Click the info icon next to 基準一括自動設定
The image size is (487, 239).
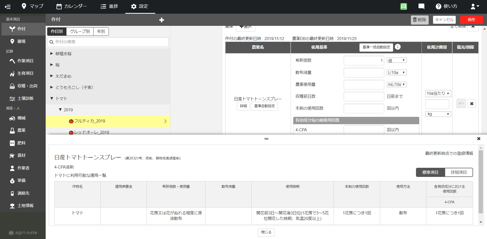[398, 47]
